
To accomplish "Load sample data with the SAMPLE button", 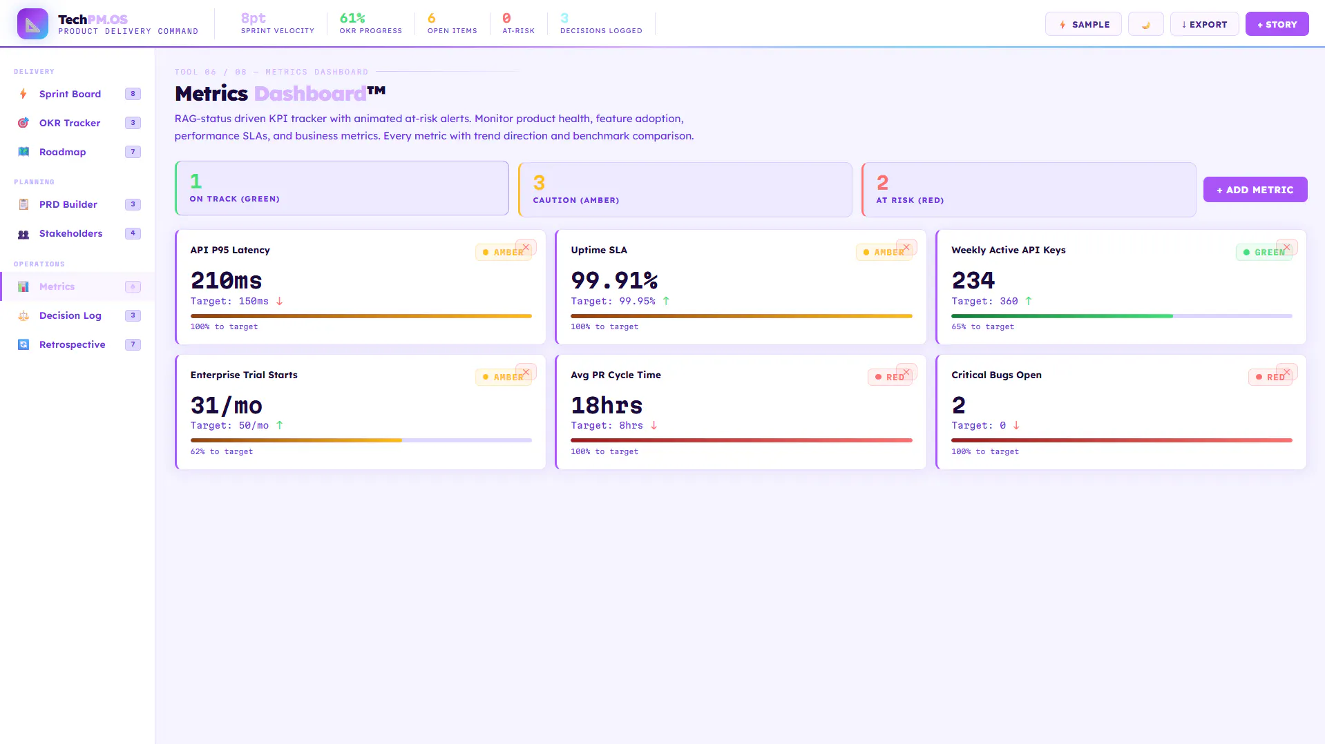I will (x=1083, y=24).
